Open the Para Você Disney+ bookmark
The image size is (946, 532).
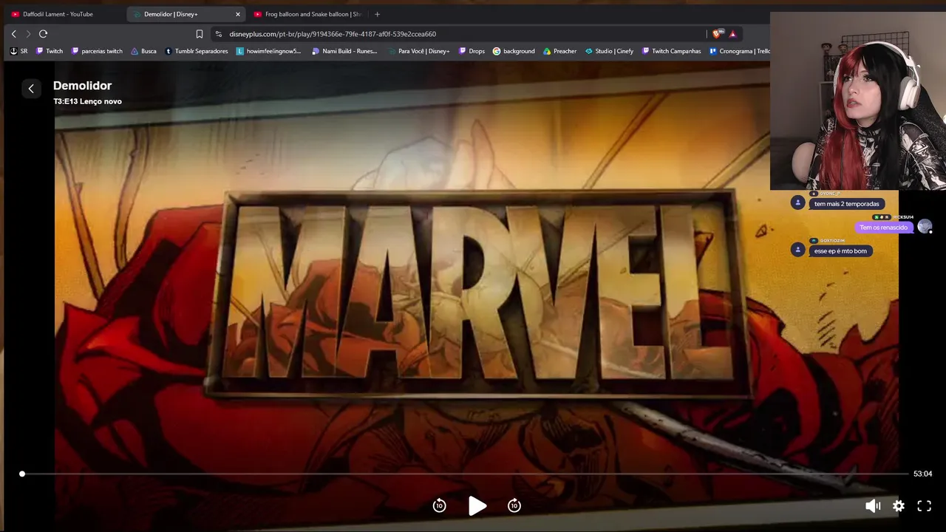418,51
